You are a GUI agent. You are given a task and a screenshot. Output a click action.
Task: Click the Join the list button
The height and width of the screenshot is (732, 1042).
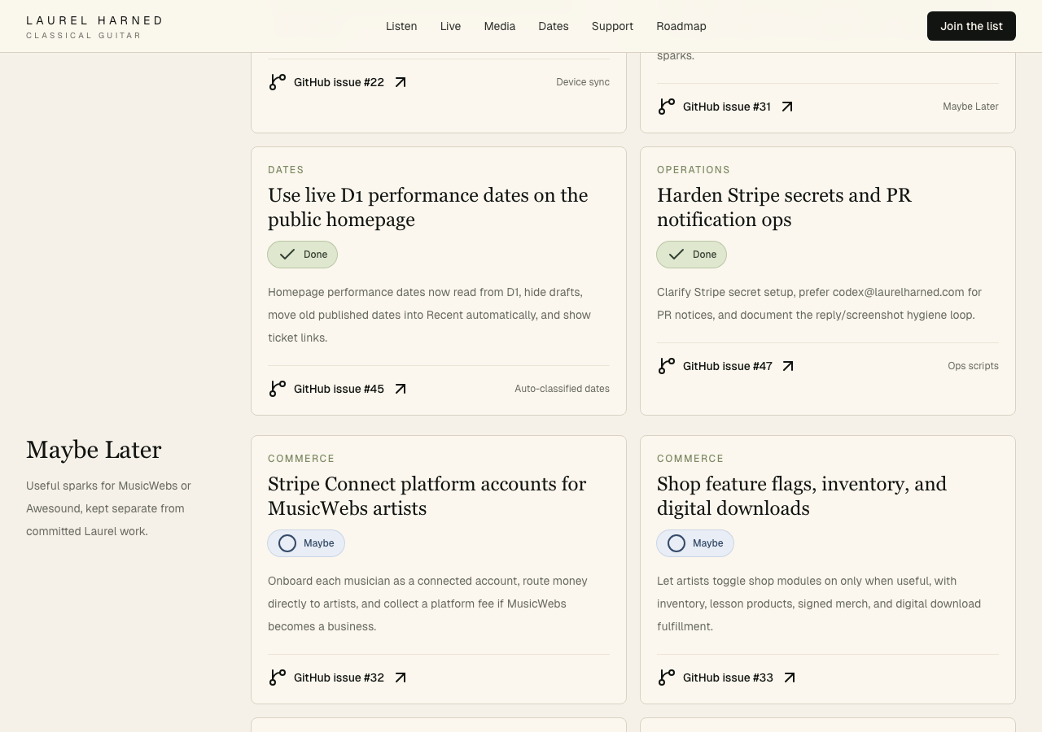tap(971, 26)
